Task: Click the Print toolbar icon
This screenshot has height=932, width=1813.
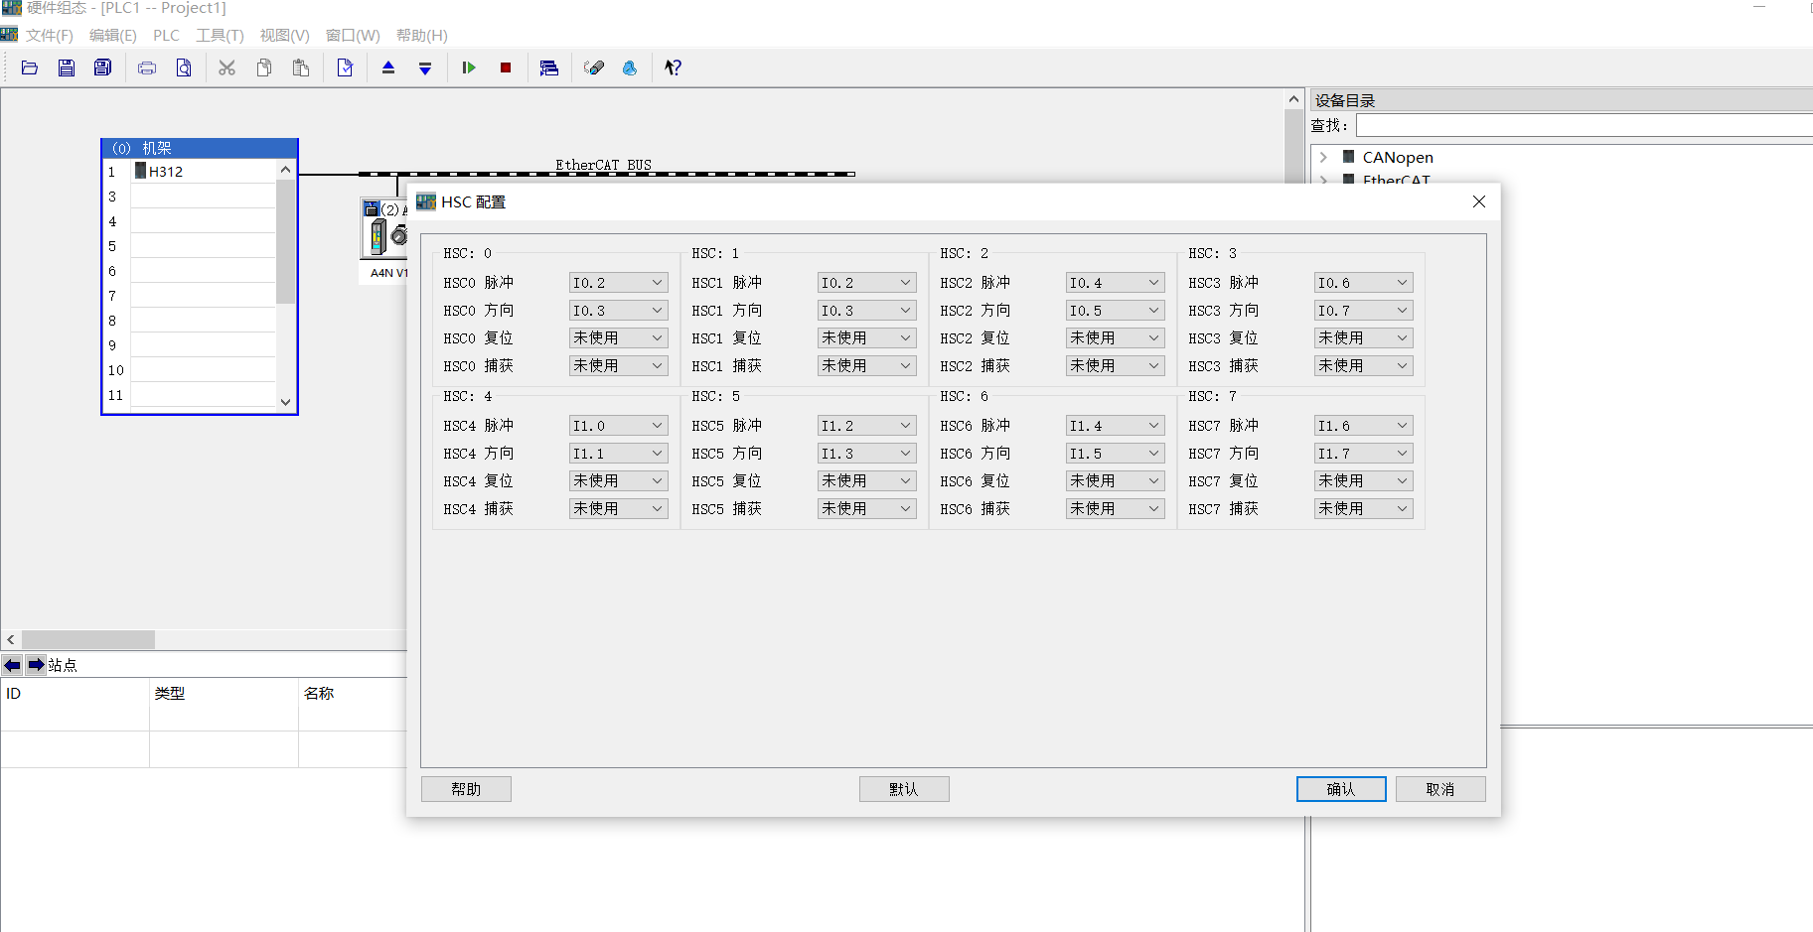Action: click(x=147, y=67)
